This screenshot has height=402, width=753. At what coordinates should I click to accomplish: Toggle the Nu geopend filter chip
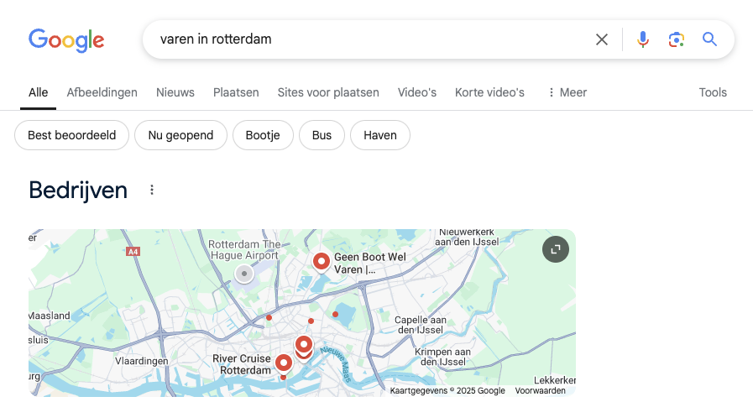point(180,135)
